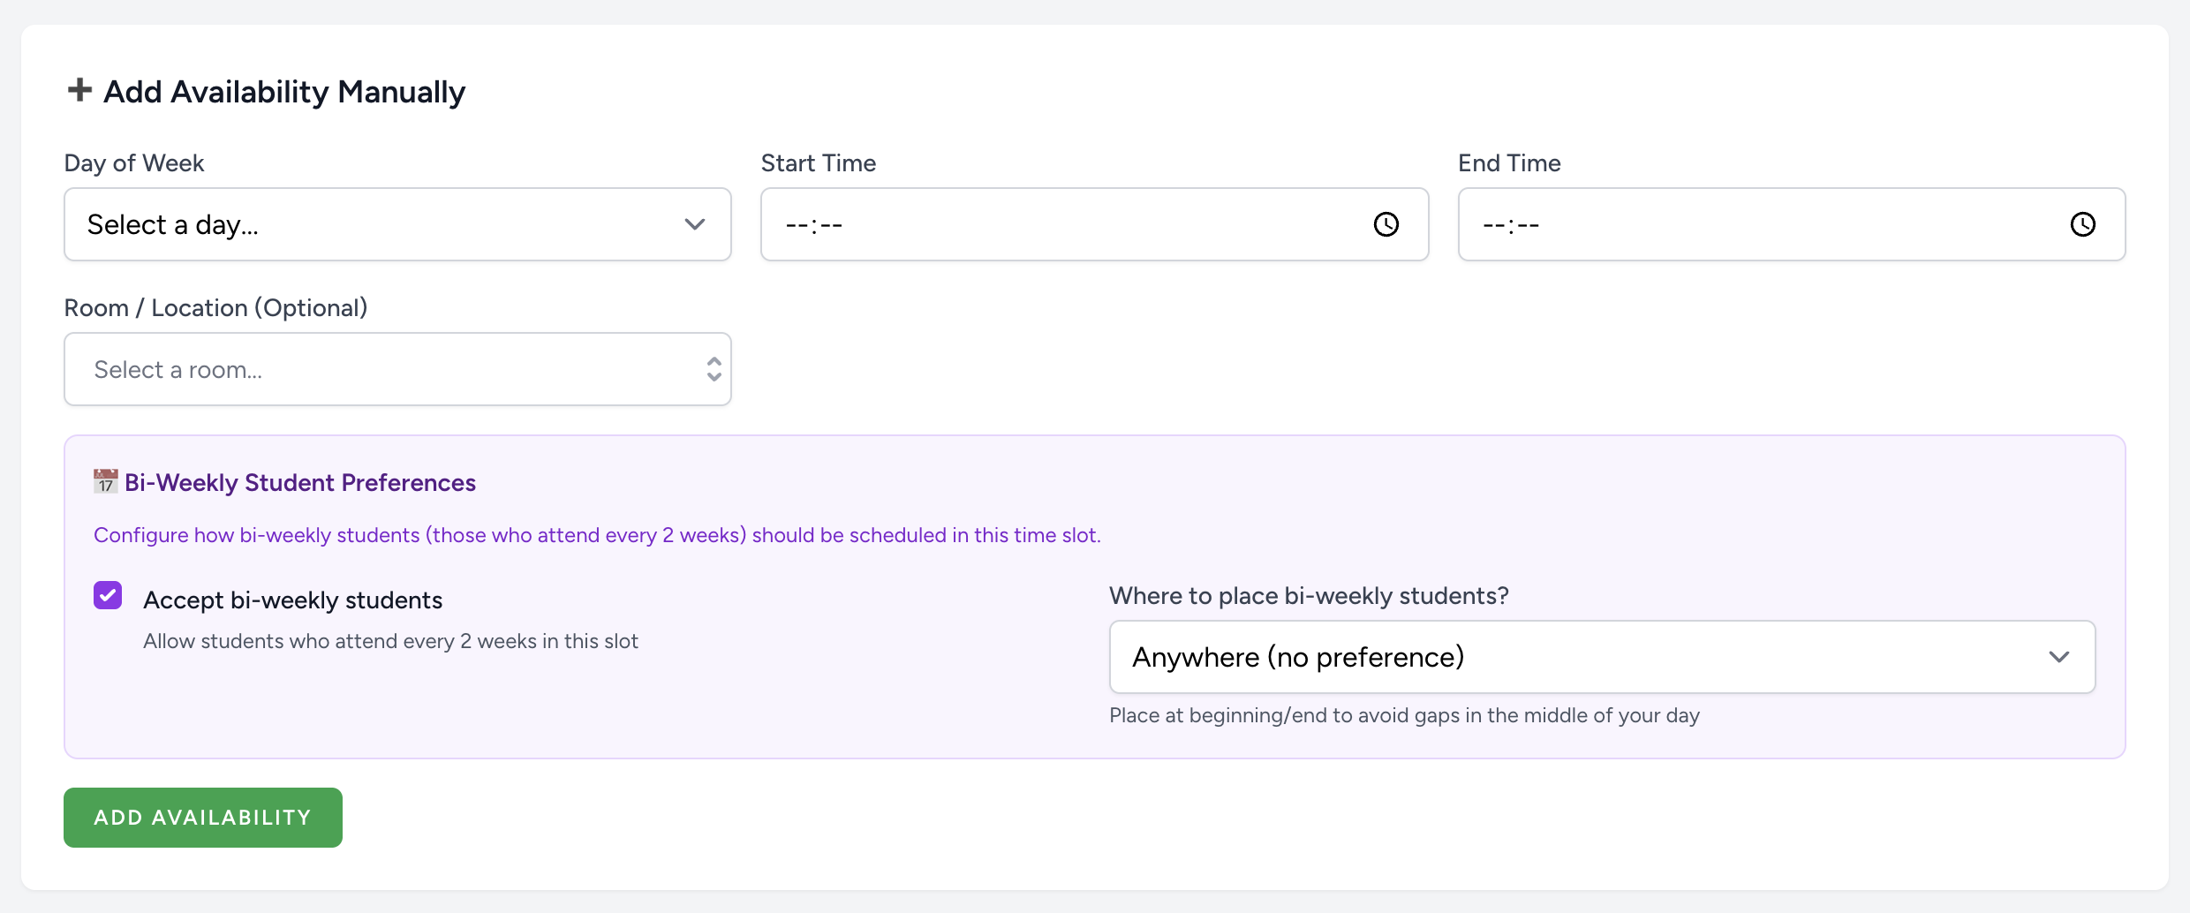Click the plus icon beside Add Availability Manually
The height and width of the screenshot is (913, 2190).
pyautogui.click(x=79, y=90)
